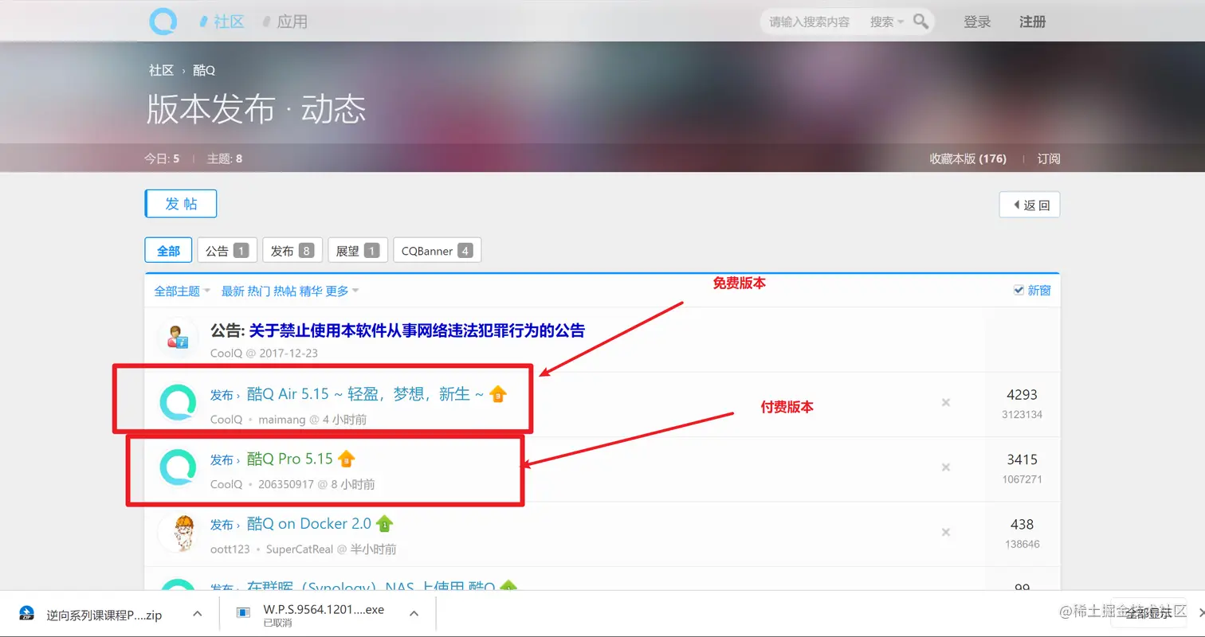Click 全部显示 to show all downloads
The width and height of the screenshot is (1205, 637).
coord(1148,613)
